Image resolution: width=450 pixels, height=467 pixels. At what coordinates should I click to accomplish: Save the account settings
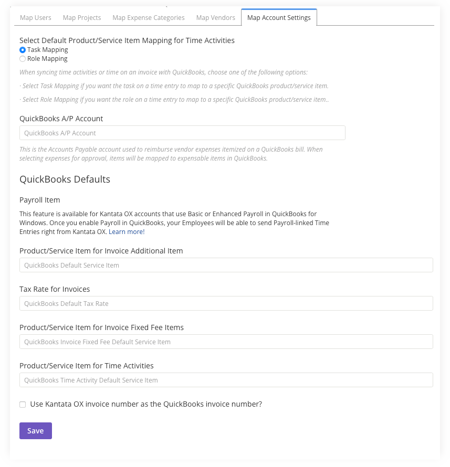tap(36, 431)
